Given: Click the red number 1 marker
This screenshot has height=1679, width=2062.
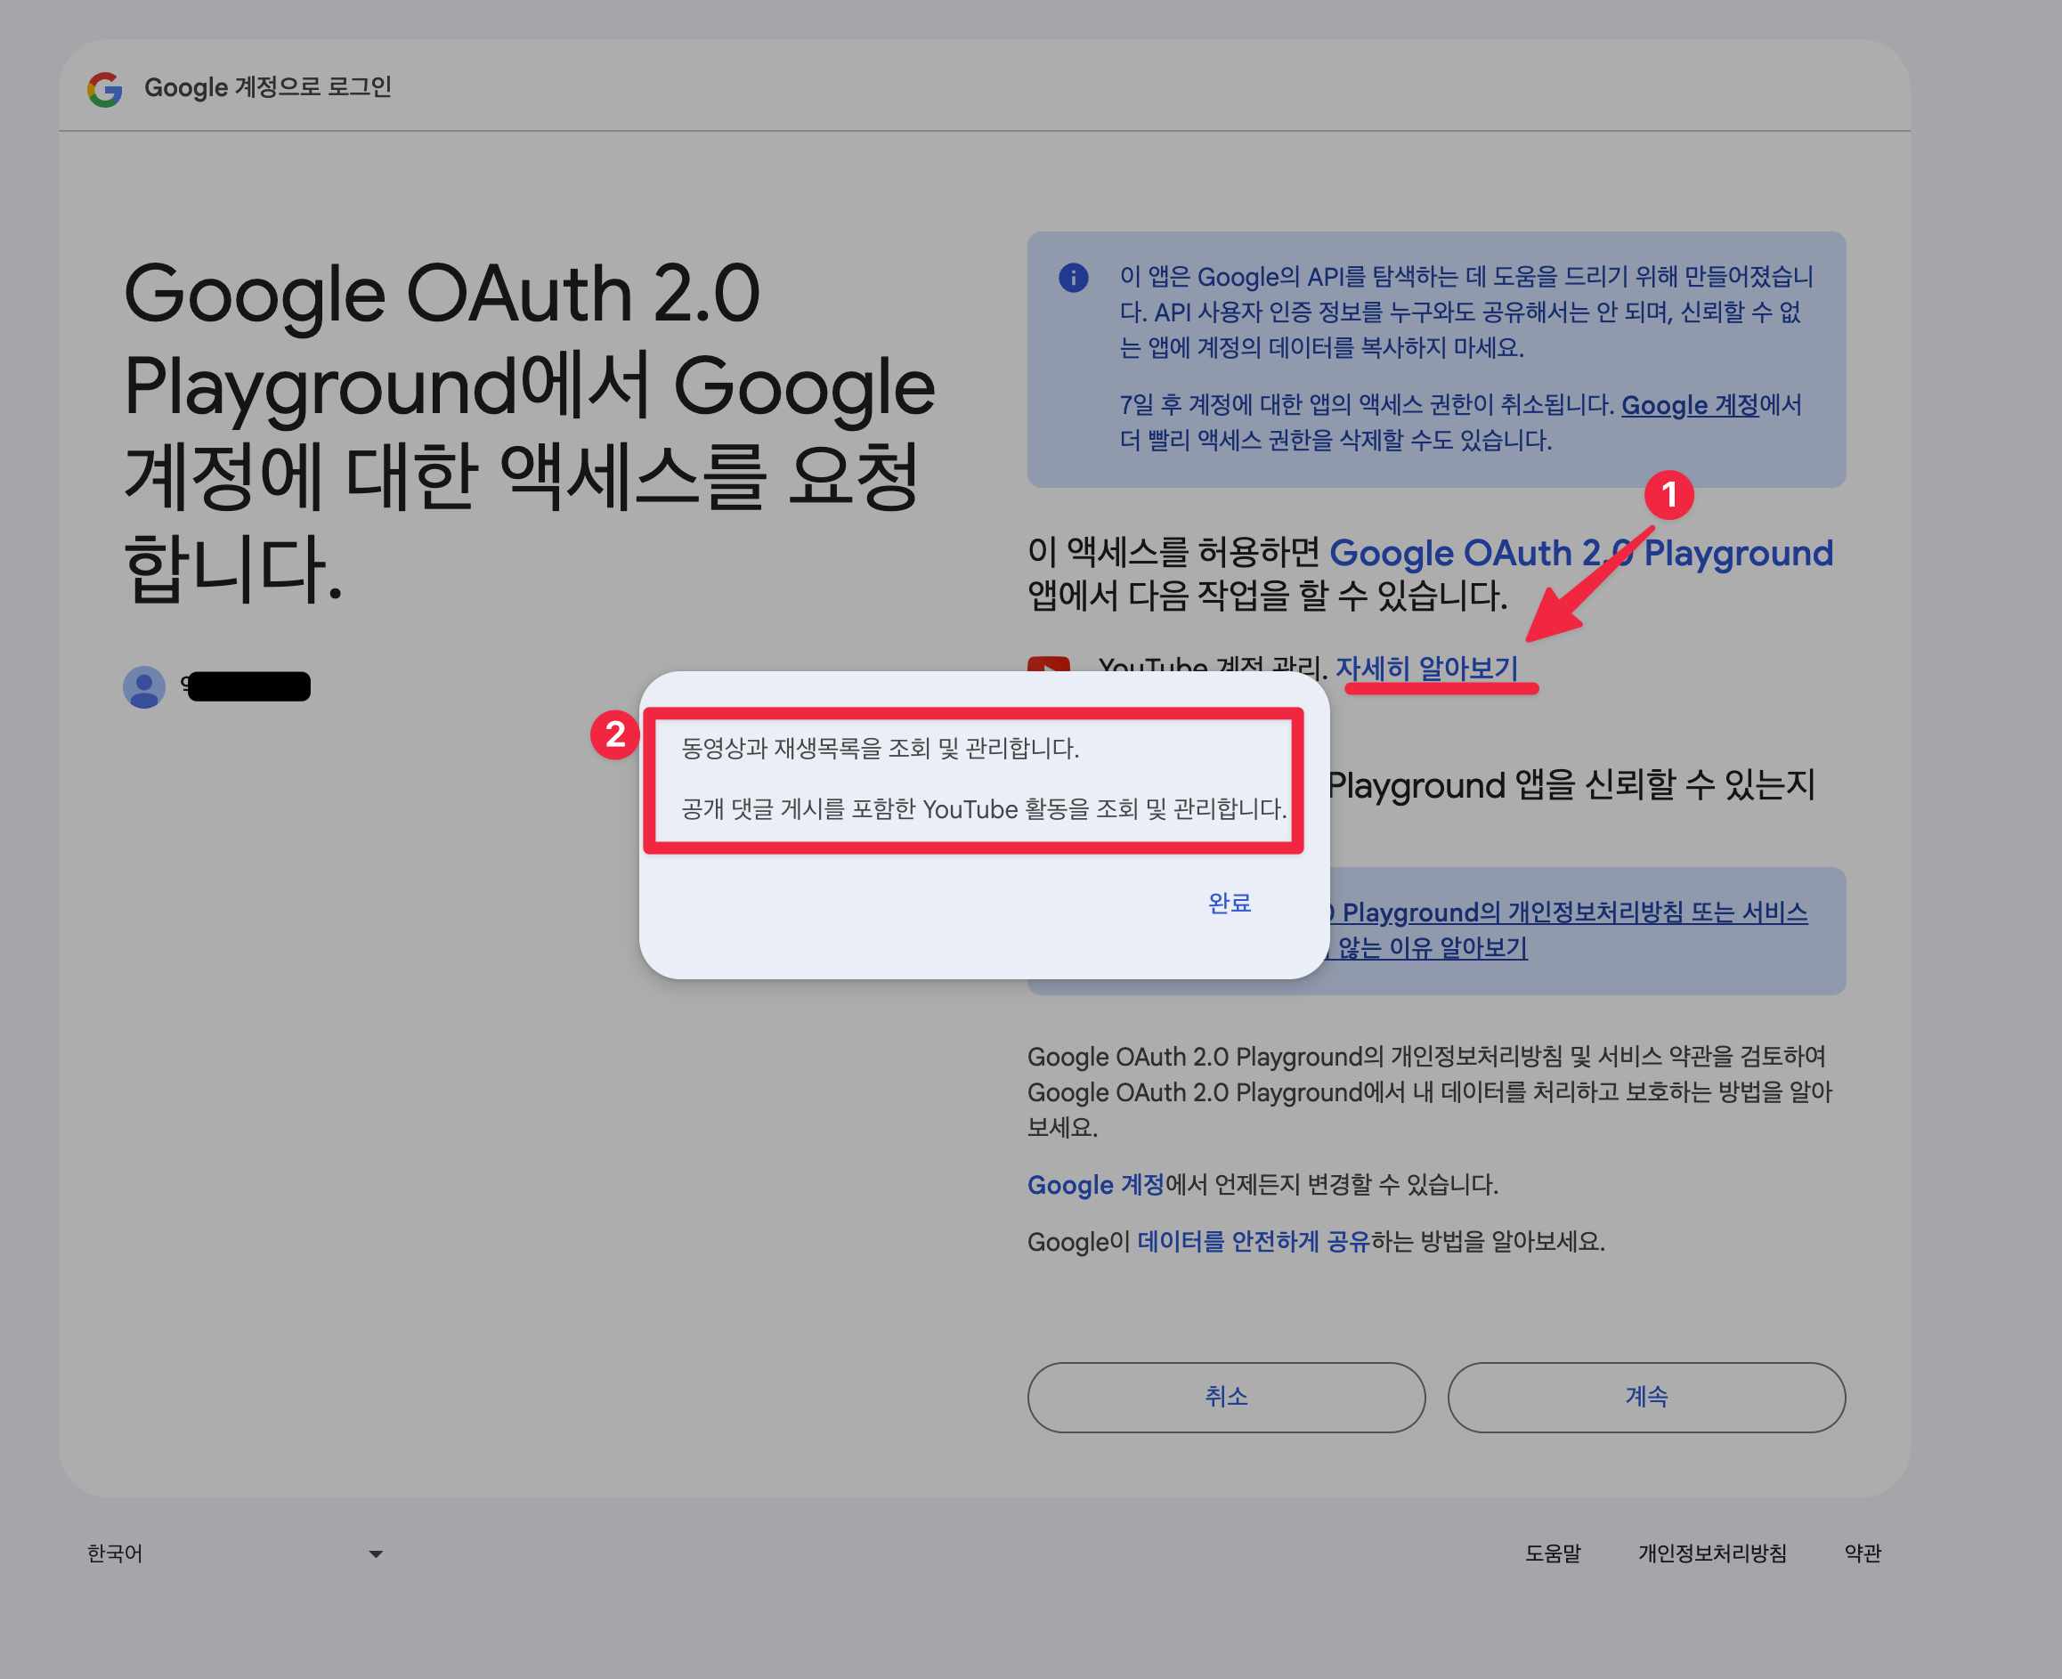Looking at the screenshot, I should (1668, 495).
